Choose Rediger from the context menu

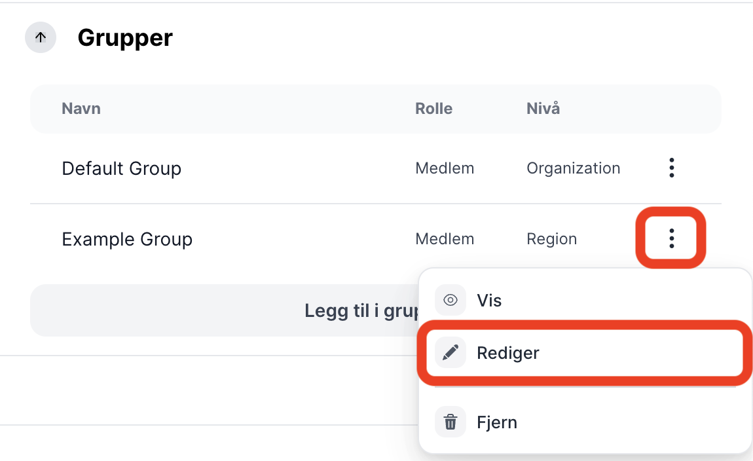(585, 353)
